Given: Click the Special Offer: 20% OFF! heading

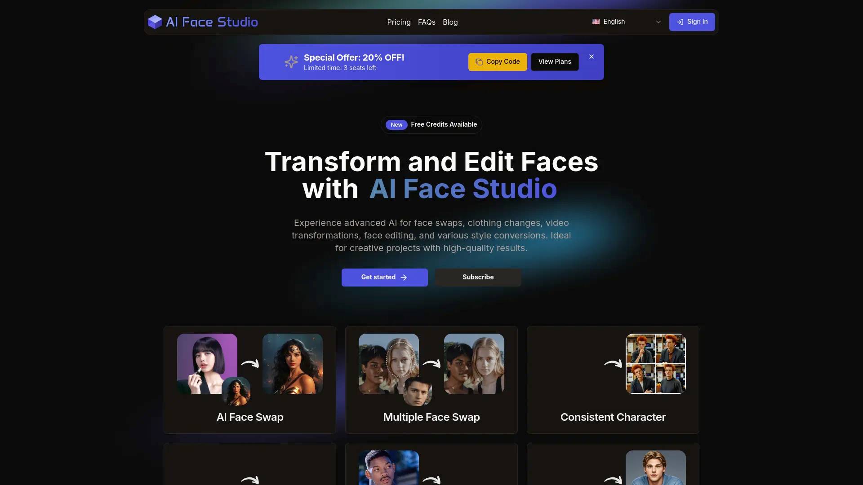Looking at the screenshot, I should pyautogui.click(x=354, y=57).
